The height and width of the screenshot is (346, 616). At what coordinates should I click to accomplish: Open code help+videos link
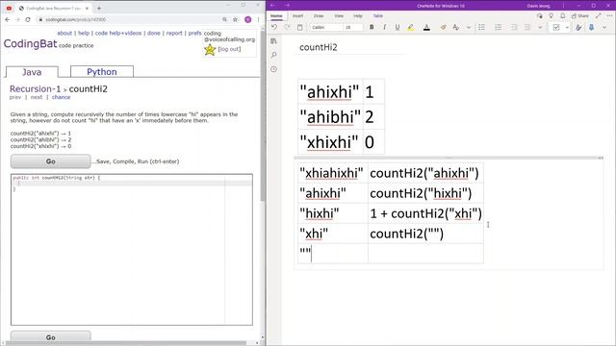point(118,33)
